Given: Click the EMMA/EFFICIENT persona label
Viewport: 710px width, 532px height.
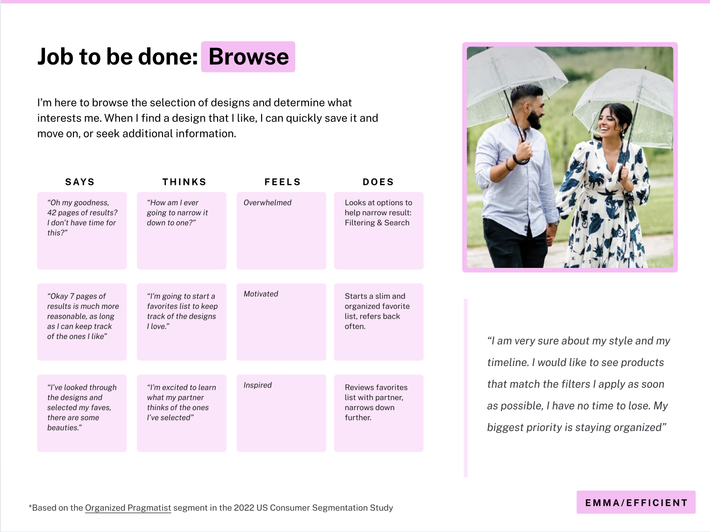Looking at the screenshot, I should (636, 503).
